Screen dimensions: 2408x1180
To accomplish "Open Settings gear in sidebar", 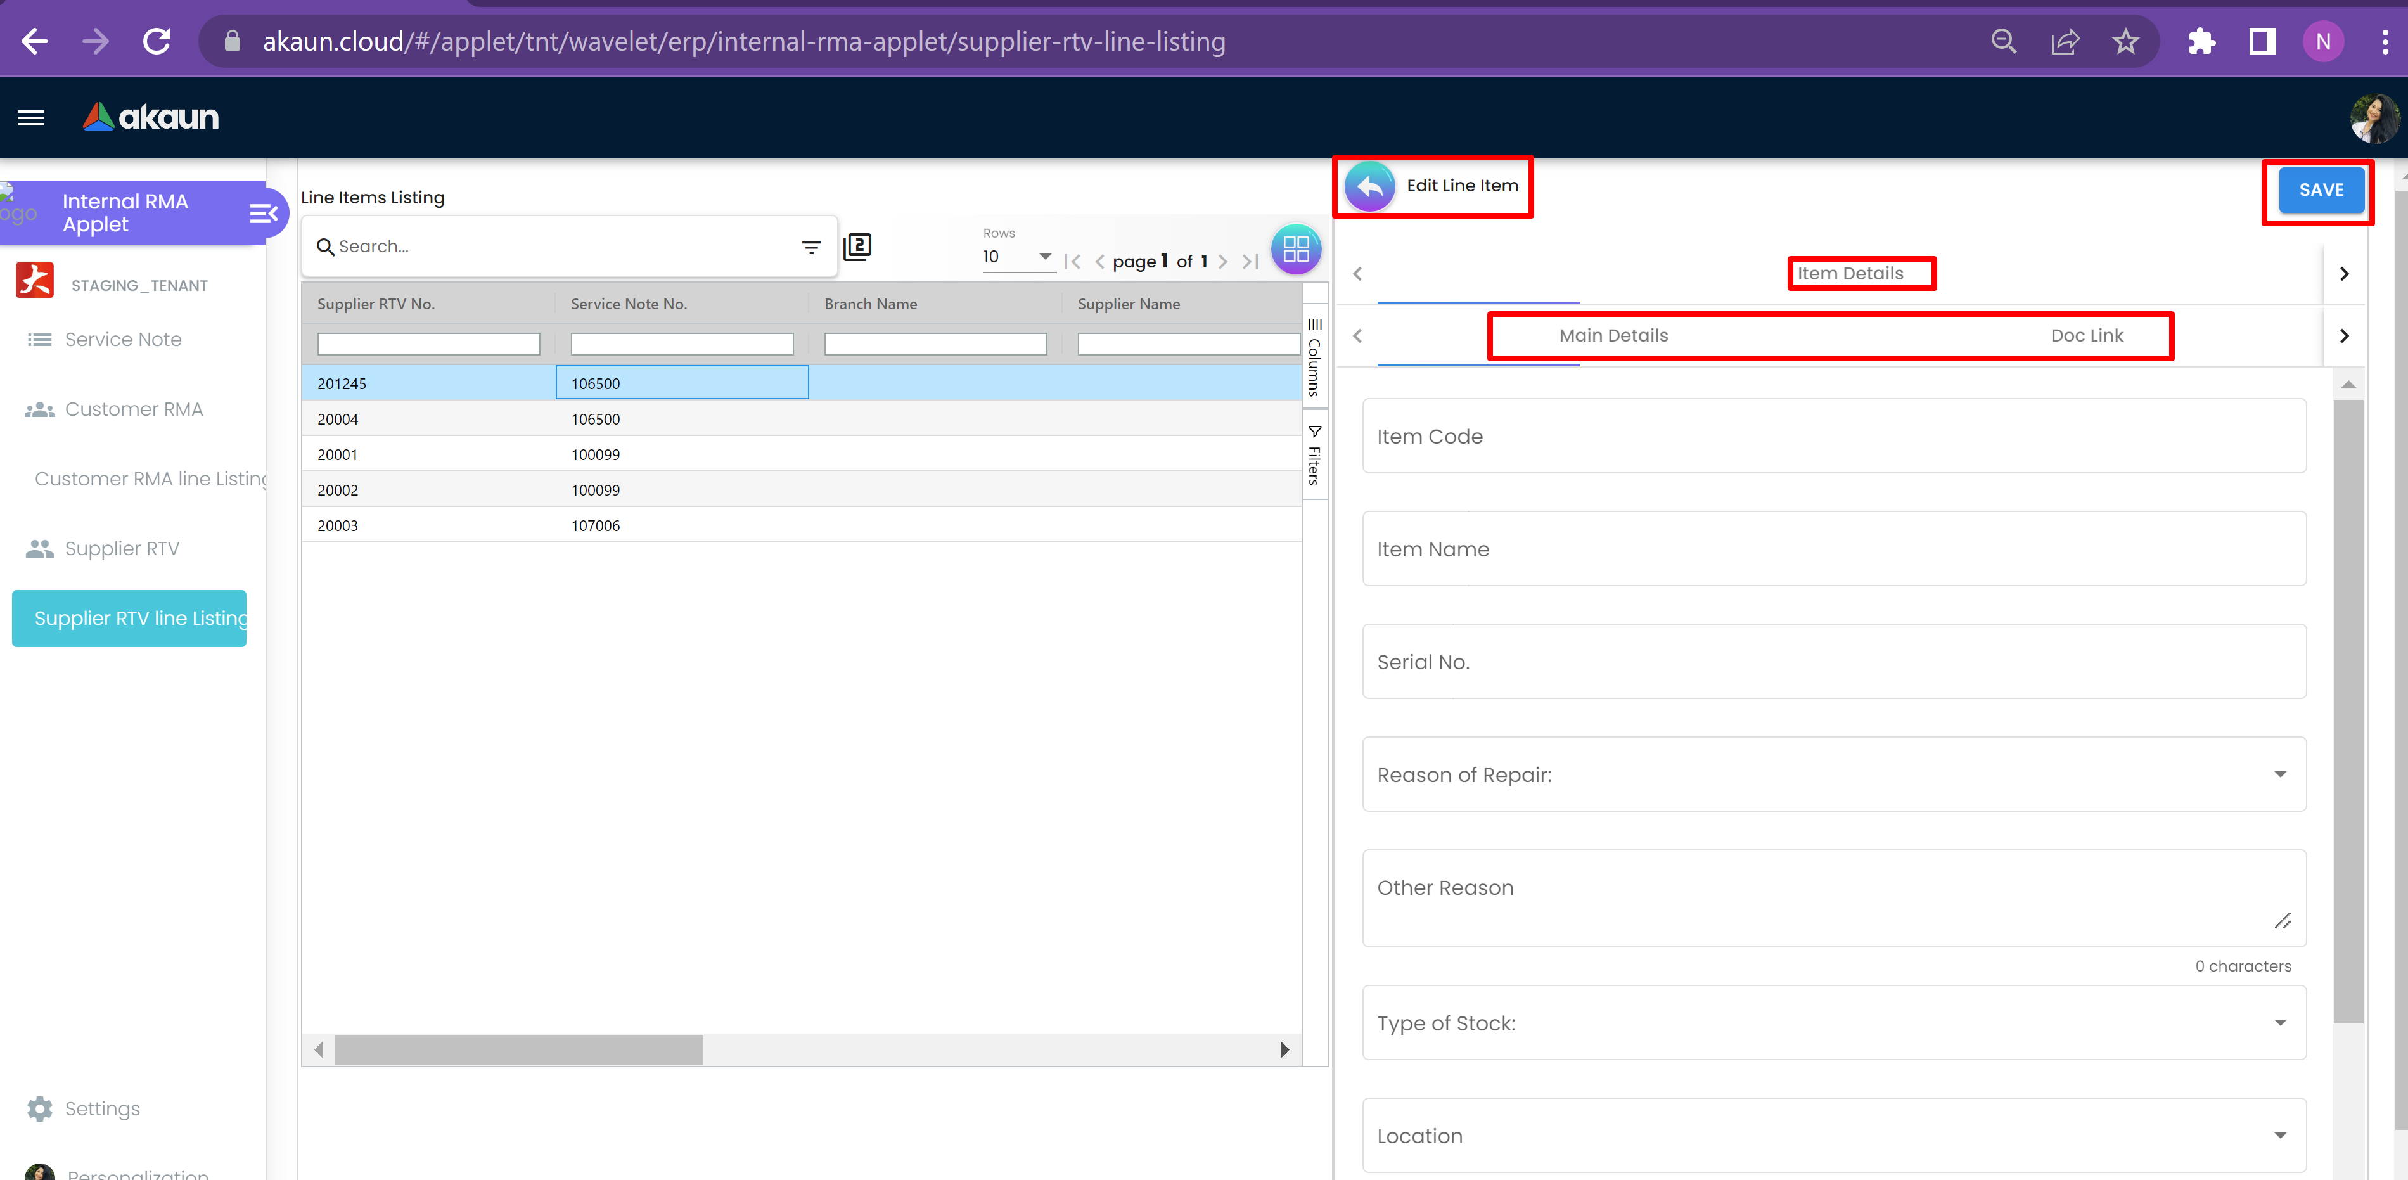I will [40, 1109].
